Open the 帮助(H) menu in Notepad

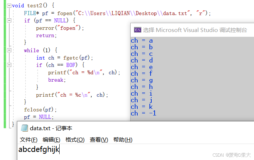coord(123,140)
